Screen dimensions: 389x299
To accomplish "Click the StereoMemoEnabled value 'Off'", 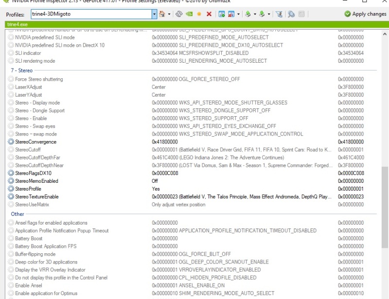I will [x=155, y=181].
